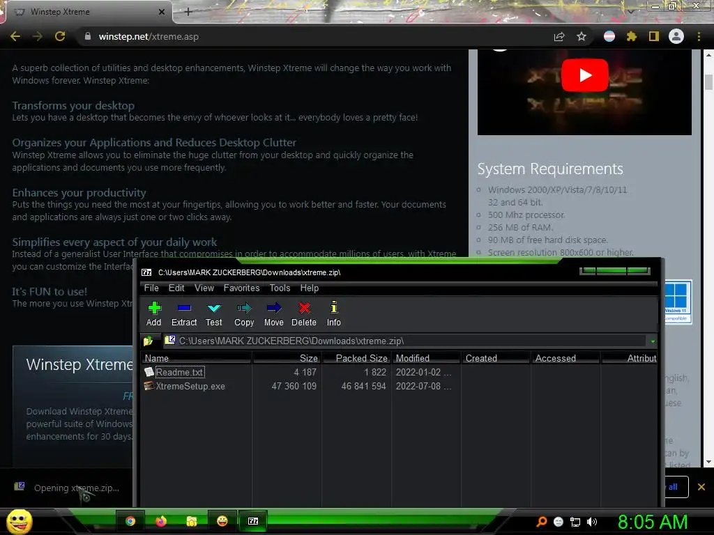Click the Extract toolbar icon

184,313
